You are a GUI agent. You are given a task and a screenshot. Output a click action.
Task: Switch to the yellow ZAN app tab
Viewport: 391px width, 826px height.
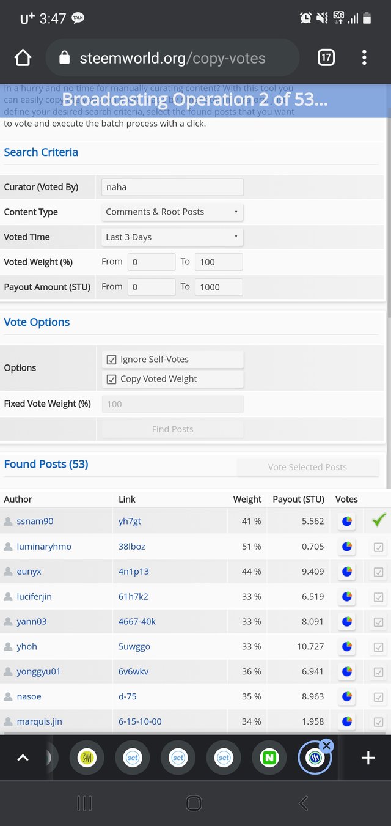(x=87, y=758)
